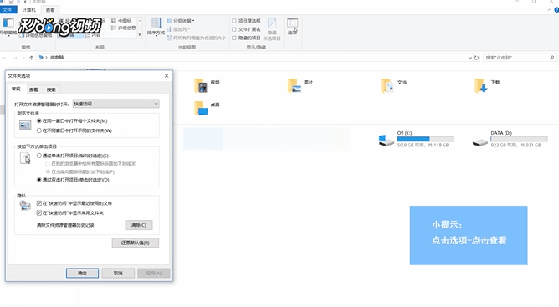
Task: Click 将所有列调整为合适的大小
Action: [x=197, y=38]
